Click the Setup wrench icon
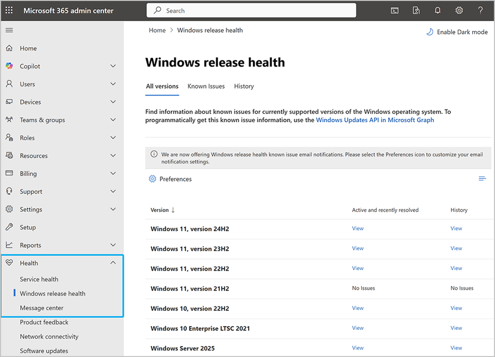The image size is (495, 357). pos(9,227)
